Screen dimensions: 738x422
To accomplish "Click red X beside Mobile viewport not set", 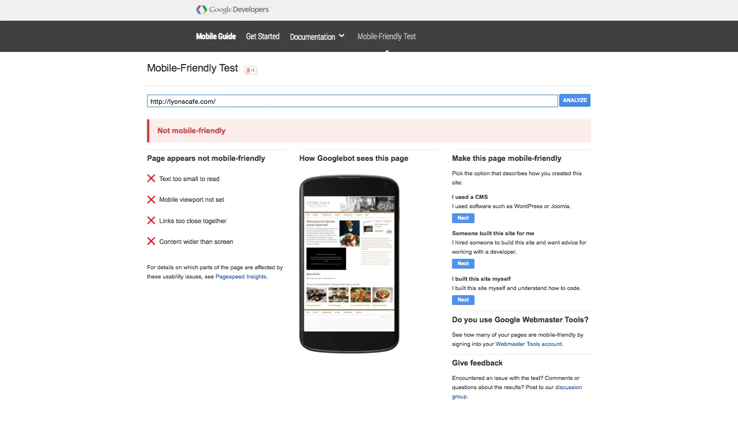I will (151, 199).
